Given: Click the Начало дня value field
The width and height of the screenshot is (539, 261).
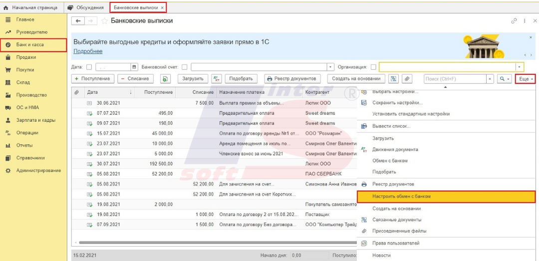Looking at the screenshot, I should [309, 256].
